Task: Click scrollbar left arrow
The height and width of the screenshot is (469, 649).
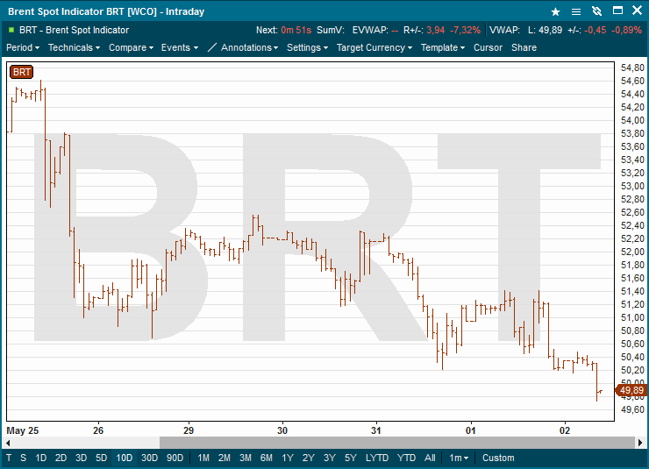Action: point(8,443)
